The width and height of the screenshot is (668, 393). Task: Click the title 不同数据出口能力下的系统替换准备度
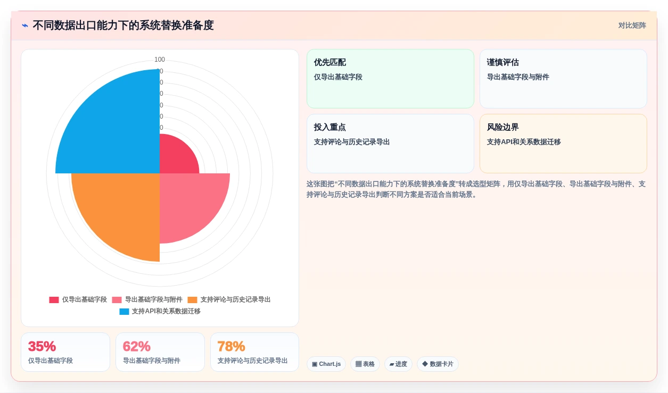click(123, 26)
